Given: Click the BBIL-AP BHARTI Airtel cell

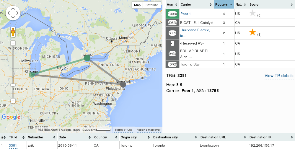Looking at the screenshot, I should tap(197, 54).
